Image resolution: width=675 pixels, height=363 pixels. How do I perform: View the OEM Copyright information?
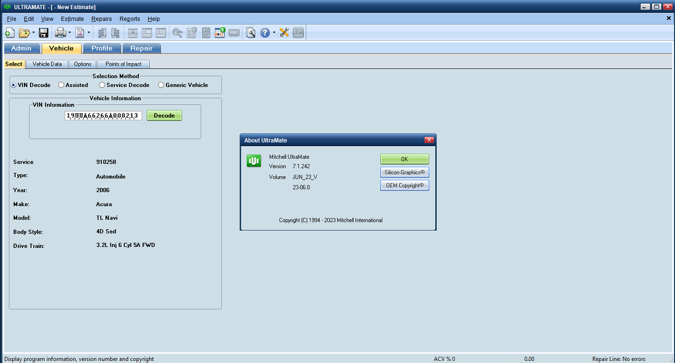pos(404,185)
